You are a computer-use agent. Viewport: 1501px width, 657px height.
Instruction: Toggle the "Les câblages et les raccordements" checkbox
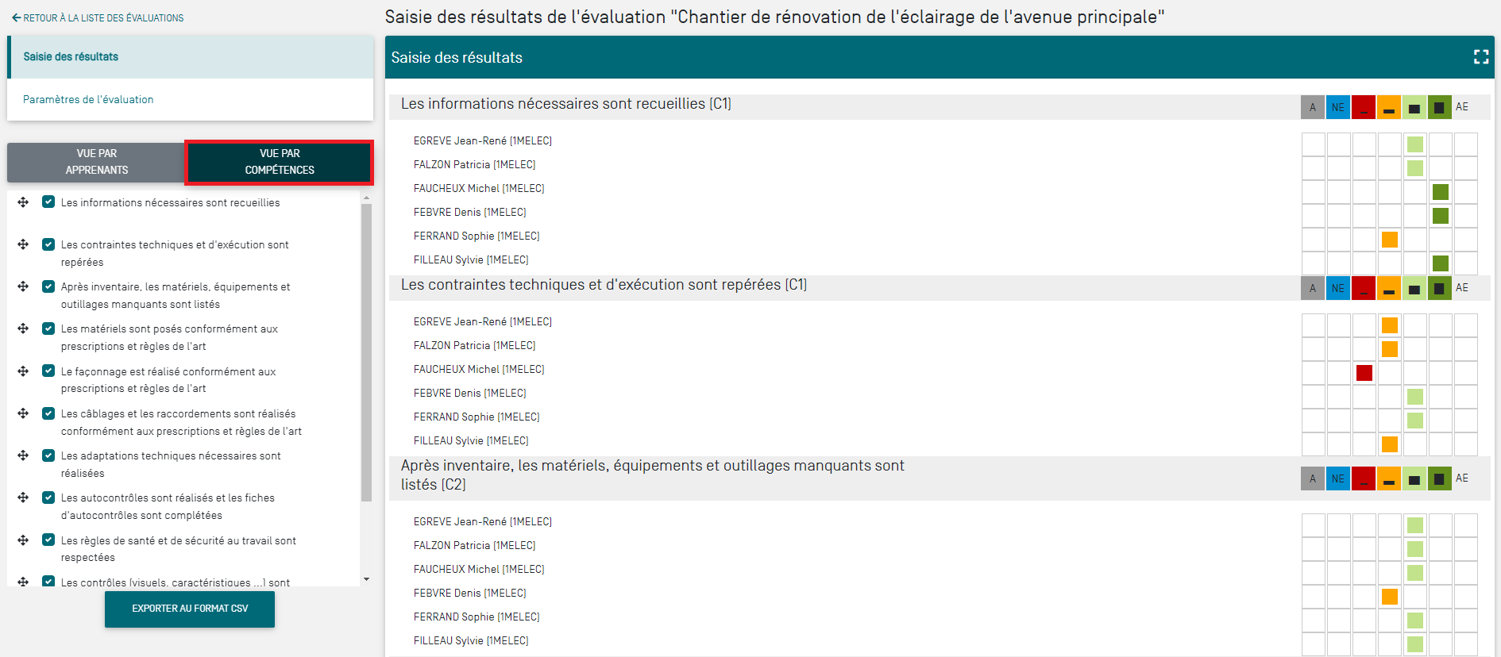pos(48,413)
